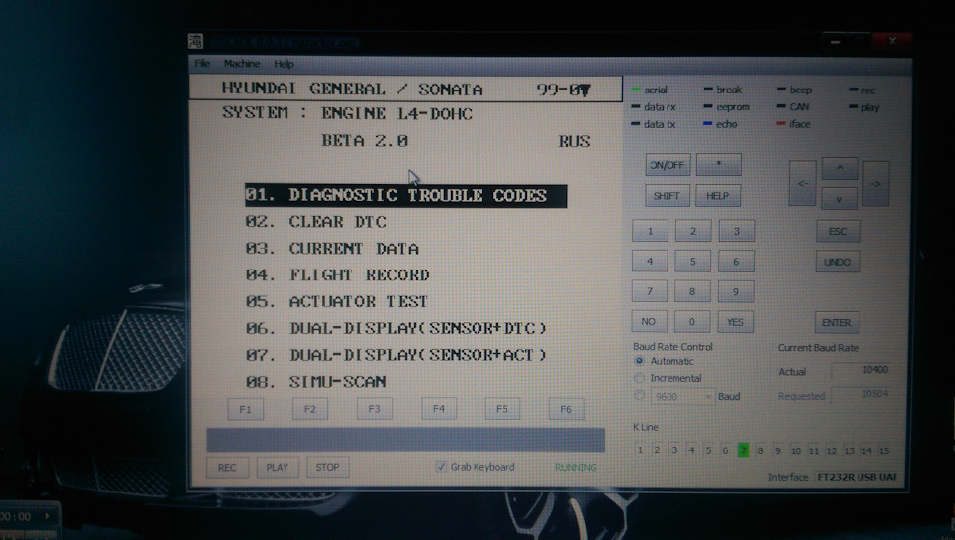Select K Line pin 12

coord(832,451)
